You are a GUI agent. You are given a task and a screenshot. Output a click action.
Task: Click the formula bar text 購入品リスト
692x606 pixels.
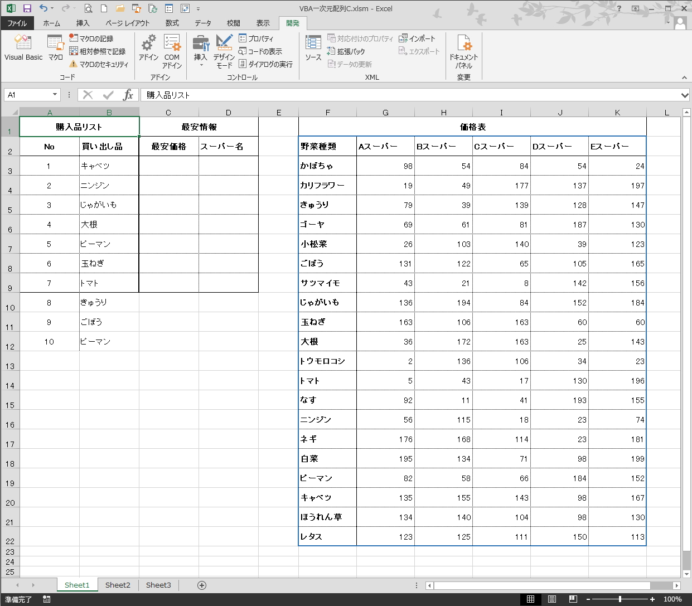point(168,95)
